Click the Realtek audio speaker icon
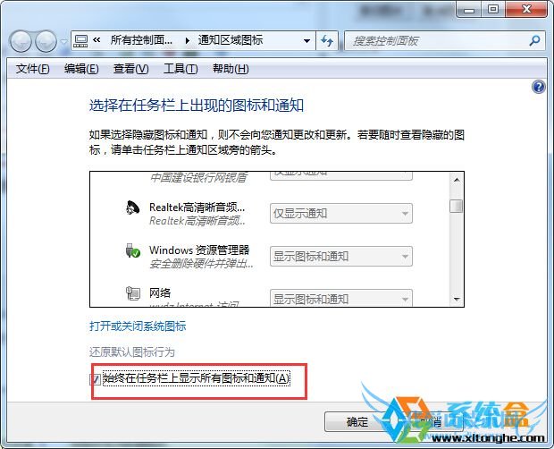This screenshot has height=449, width=554. click(132, 208)
